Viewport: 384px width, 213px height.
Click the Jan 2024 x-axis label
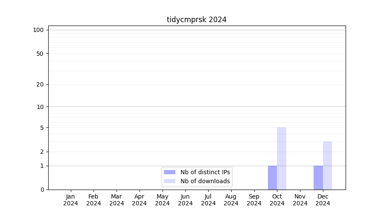pyautogui.click(x=71, y=200)
